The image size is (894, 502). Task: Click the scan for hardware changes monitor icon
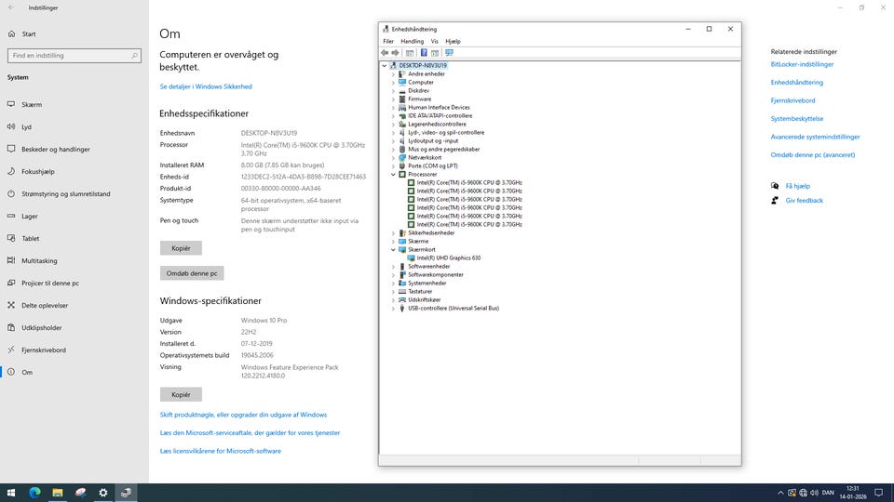[x=449, y=53]
